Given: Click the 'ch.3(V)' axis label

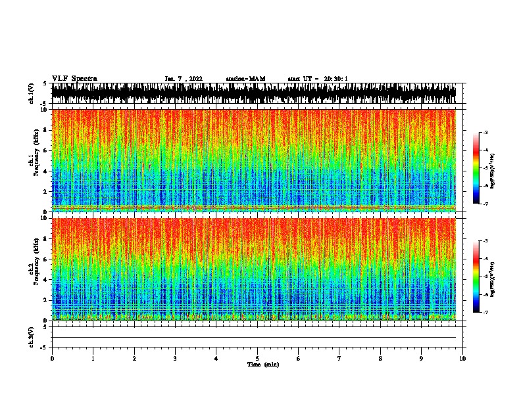Looking at the screenshot, I should (32, 337).
